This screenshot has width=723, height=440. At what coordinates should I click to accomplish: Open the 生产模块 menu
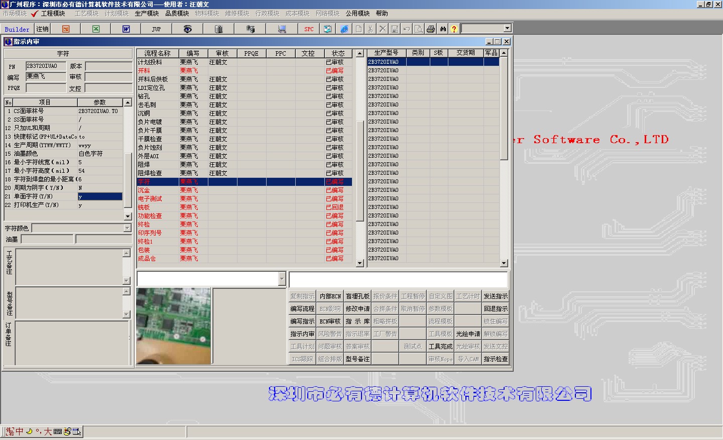(147, 14)
